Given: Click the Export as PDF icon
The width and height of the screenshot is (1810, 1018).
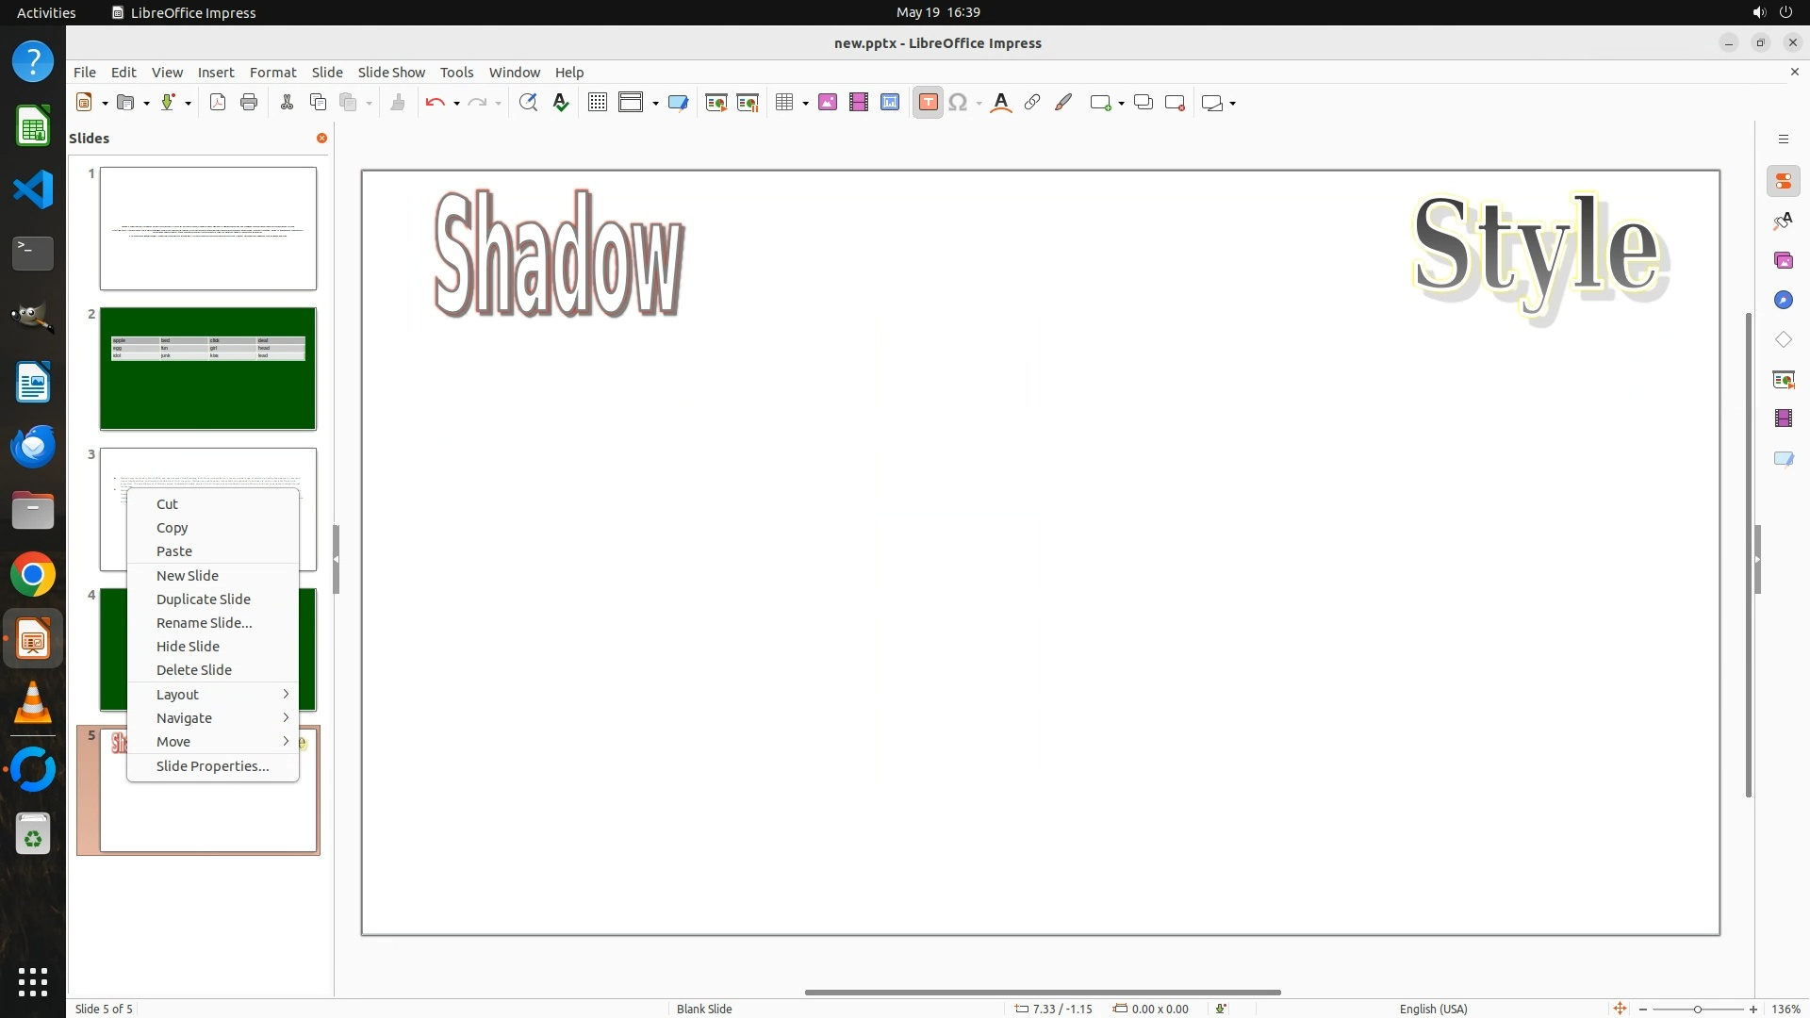Looking at the screenshot, I should click(218, 103).
